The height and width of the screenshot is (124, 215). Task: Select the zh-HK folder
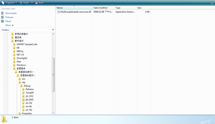pos(29,107)
